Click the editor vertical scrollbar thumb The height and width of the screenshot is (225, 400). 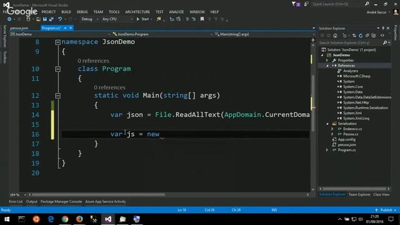click(x=313, y=103)
